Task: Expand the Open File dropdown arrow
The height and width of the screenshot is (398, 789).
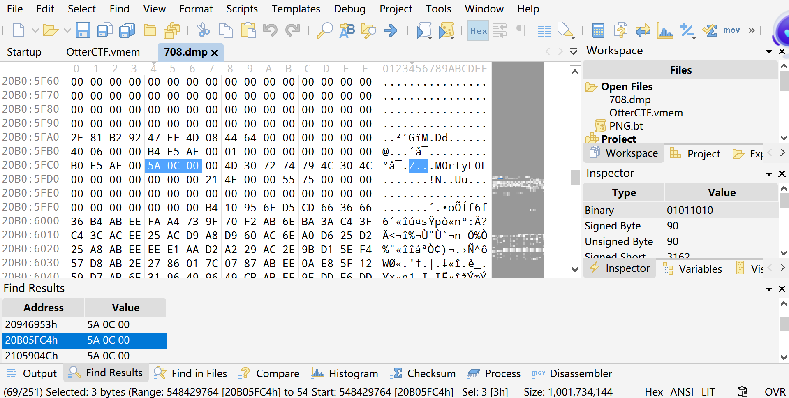Action: [67, 30]
